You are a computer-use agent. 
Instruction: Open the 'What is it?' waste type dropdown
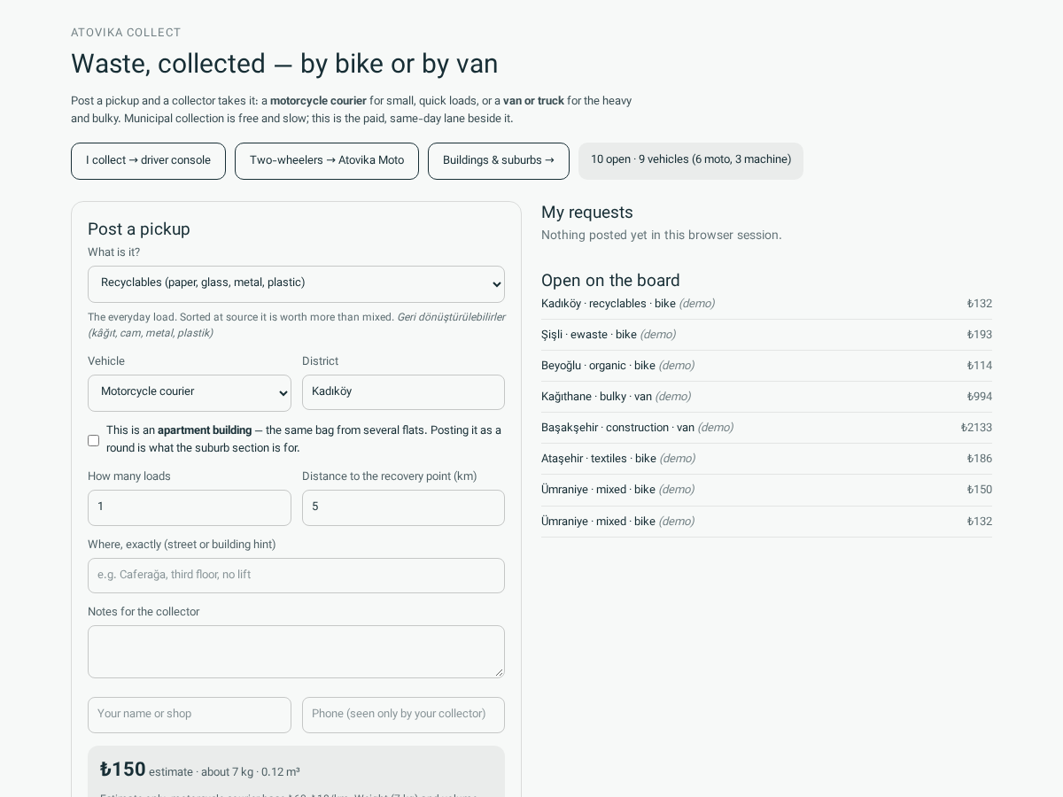pyautogui.click(x=296, y=284)
